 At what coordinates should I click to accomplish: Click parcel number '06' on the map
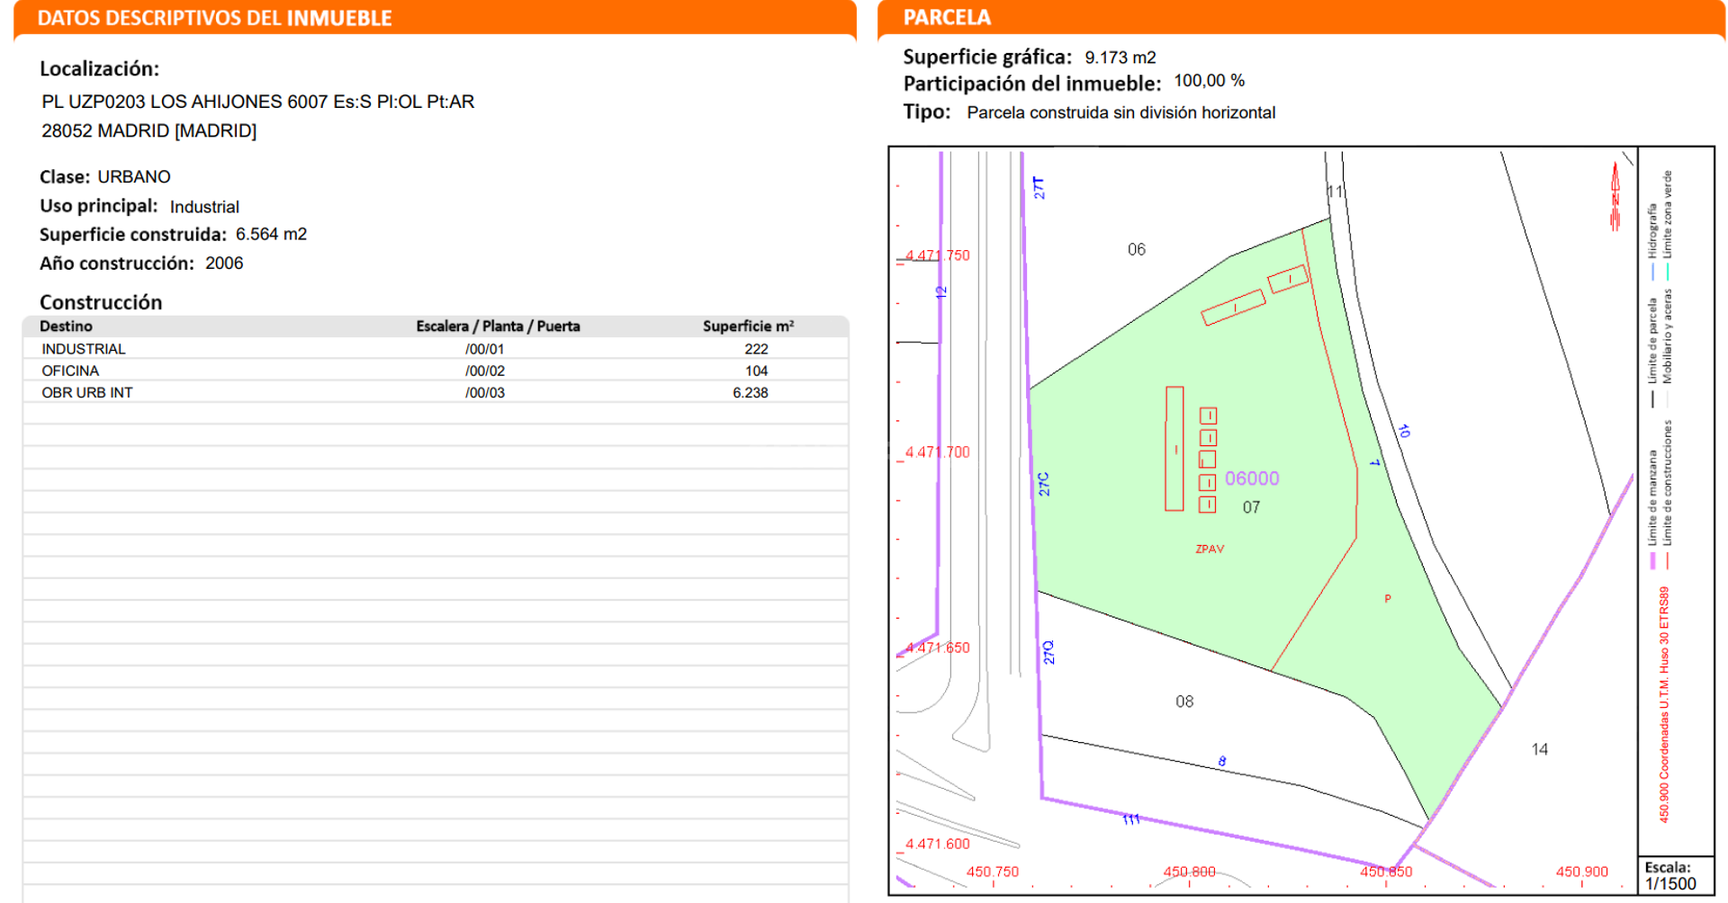(x=1137, y=249)
